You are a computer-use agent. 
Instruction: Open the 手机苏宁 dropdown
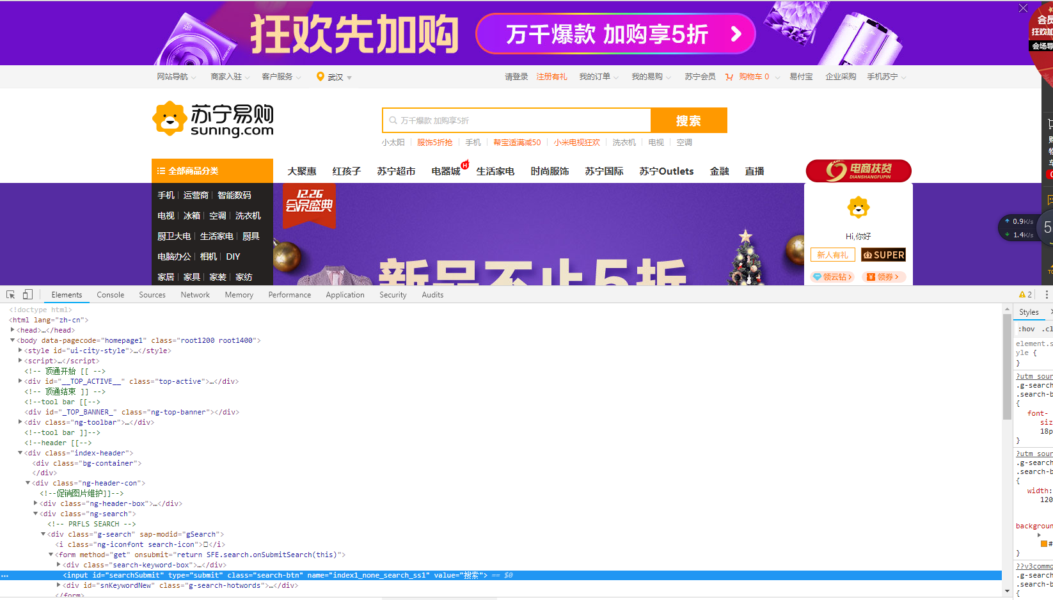886,77
